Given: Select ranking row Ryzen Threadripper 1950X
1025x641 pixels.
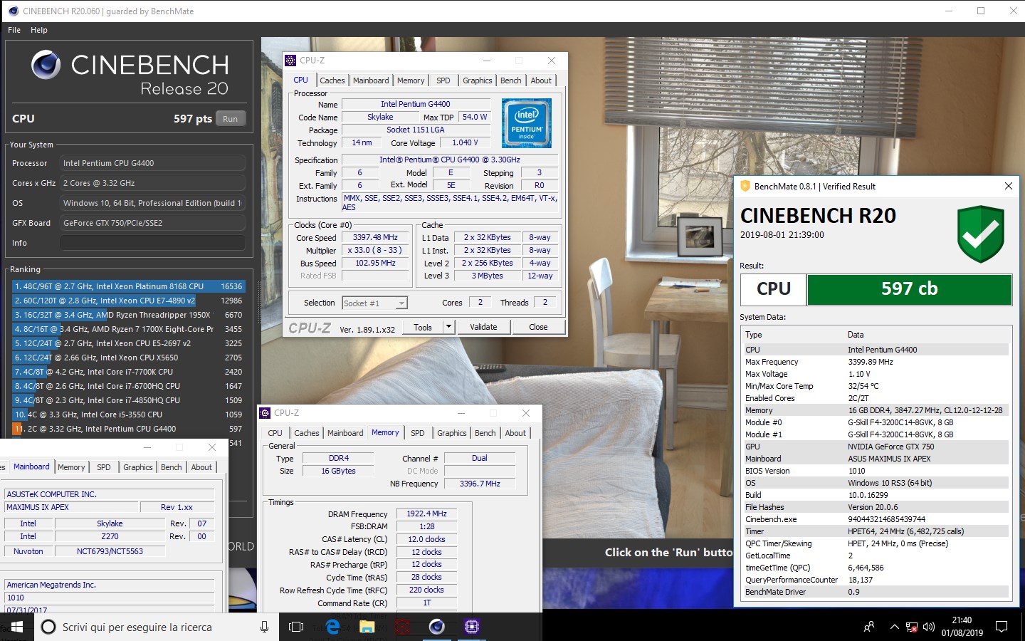Looking at the screenshot, I should pyautogui.click(x=128, y=315).
